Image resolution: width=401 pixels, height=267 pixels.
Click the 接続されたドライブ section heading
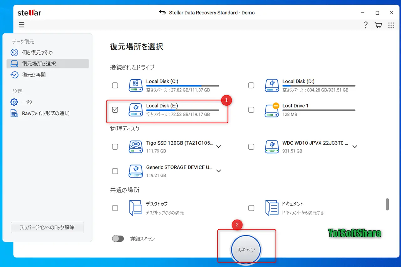click(x=132, y=67)
